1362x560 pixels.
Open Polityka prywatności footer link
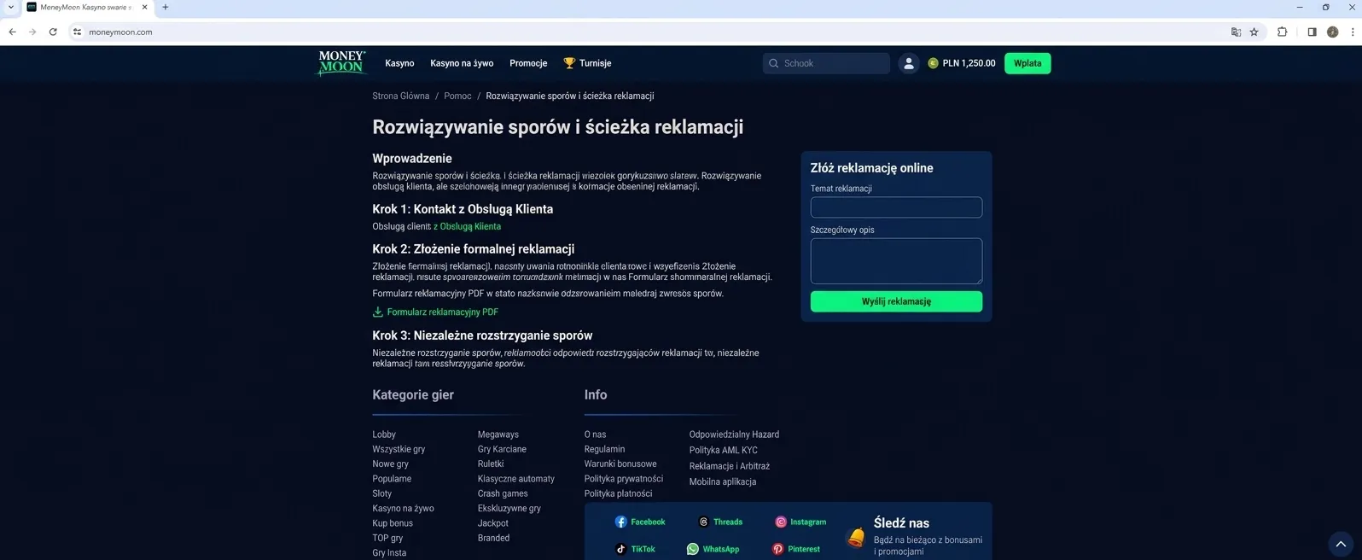624,479
